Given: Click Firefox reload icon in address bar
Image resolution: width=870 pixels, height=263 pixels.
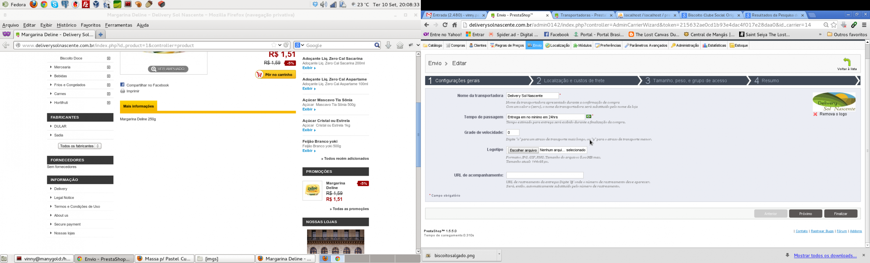Looking at the screenshot, I should [x=286, y=45].
